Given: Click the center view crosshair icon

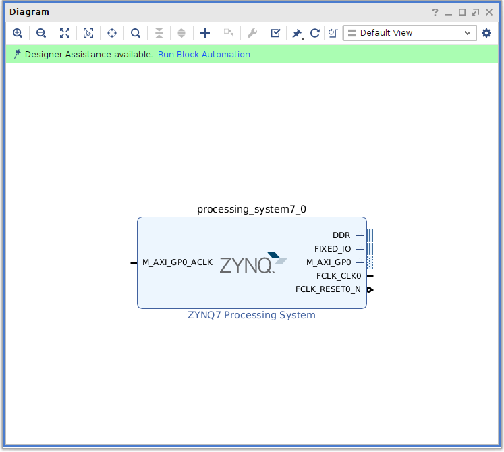Looking at the screenshot, I should point(112,33).
